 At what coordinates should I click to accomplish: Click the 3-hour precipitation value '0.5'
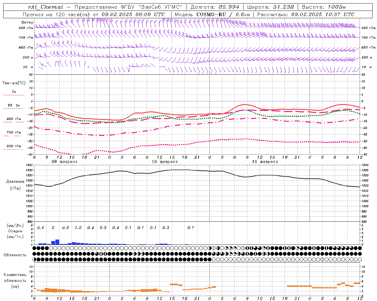tap(65, 228)
